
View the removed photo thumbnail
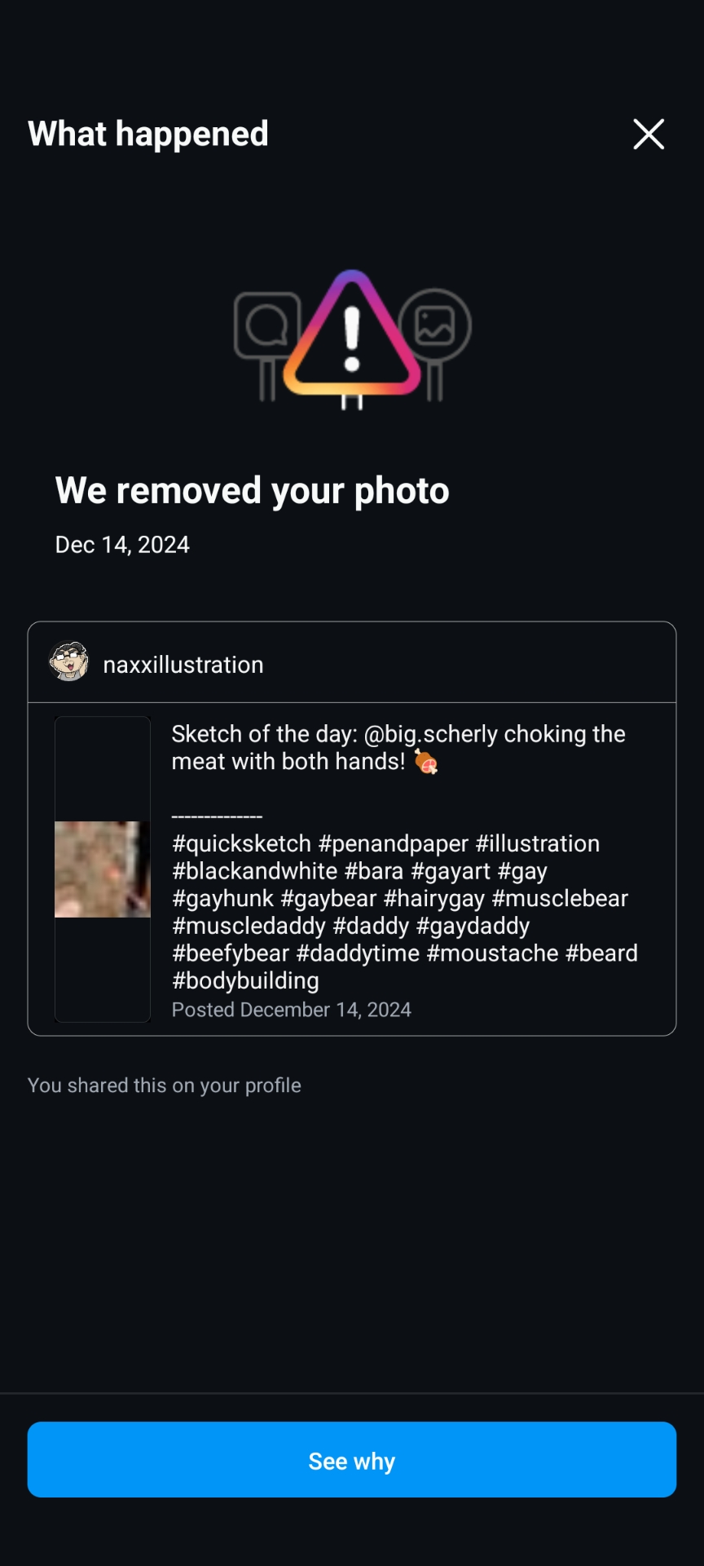coord(103,869)
